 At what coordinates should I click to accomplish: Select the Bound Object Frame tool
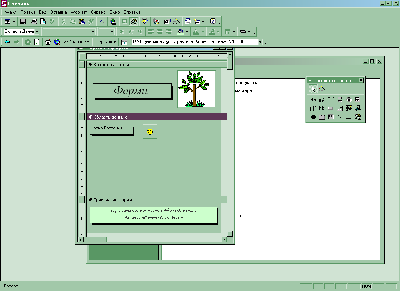pos(358,108)
